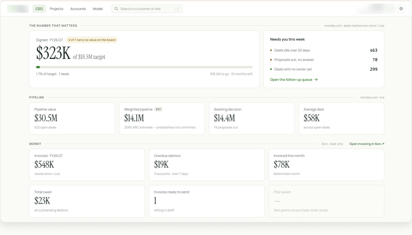Click the arrow beside follow-up queue link
The image size is (412, 235).
[x=316, y=80]
